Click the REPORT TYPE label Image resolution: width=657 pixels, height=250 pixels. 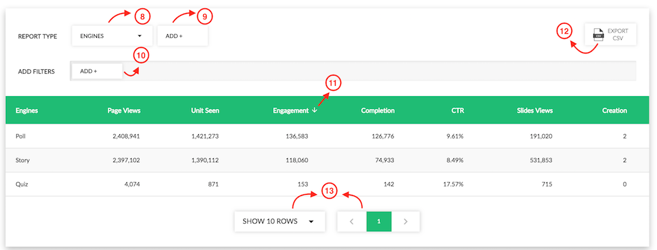(38, 36)
